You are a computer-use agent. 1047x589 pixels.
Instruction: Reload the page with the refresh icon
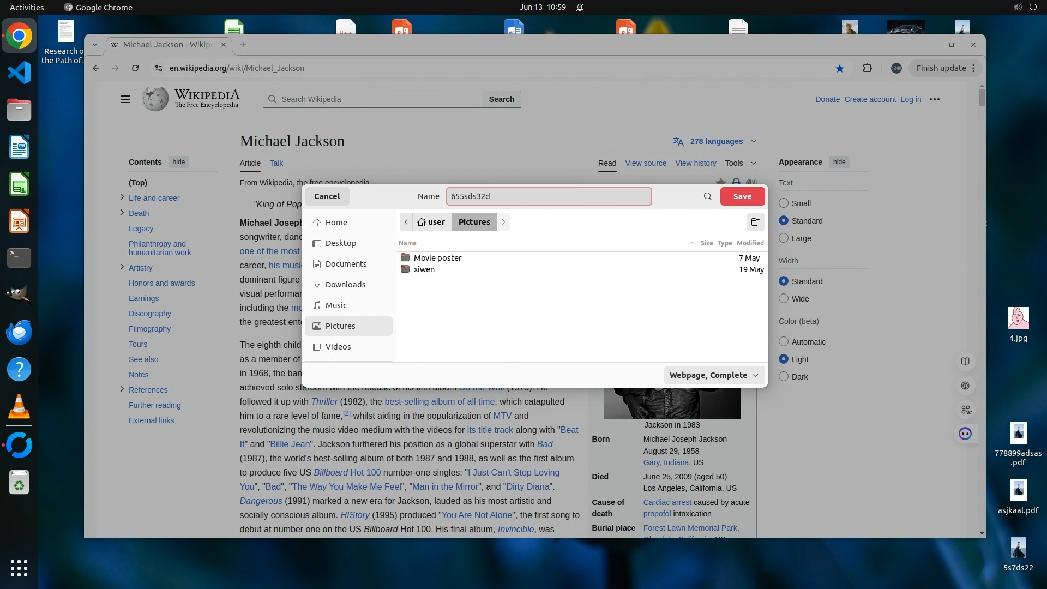135,68
